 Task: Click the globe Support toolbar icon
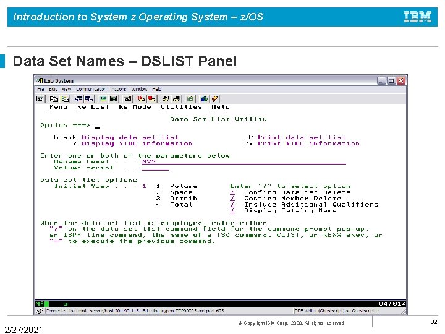pos(204,99)
